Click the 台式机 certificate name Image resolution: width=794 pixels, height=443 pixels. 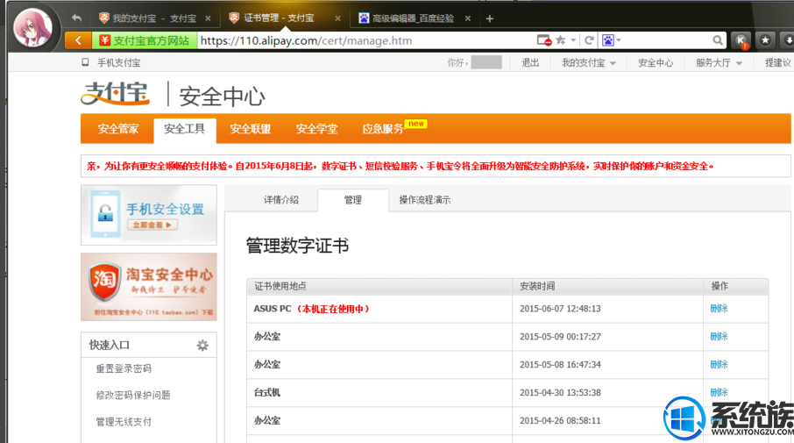point(267,392)
